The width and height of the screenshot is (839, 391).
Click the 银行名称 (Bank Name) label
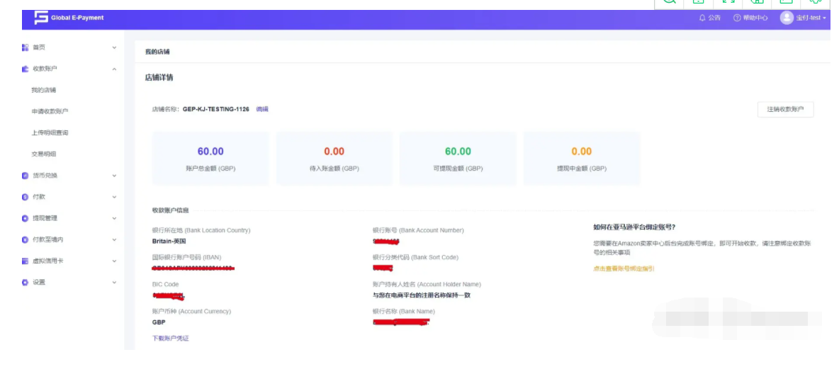point(404,311)
